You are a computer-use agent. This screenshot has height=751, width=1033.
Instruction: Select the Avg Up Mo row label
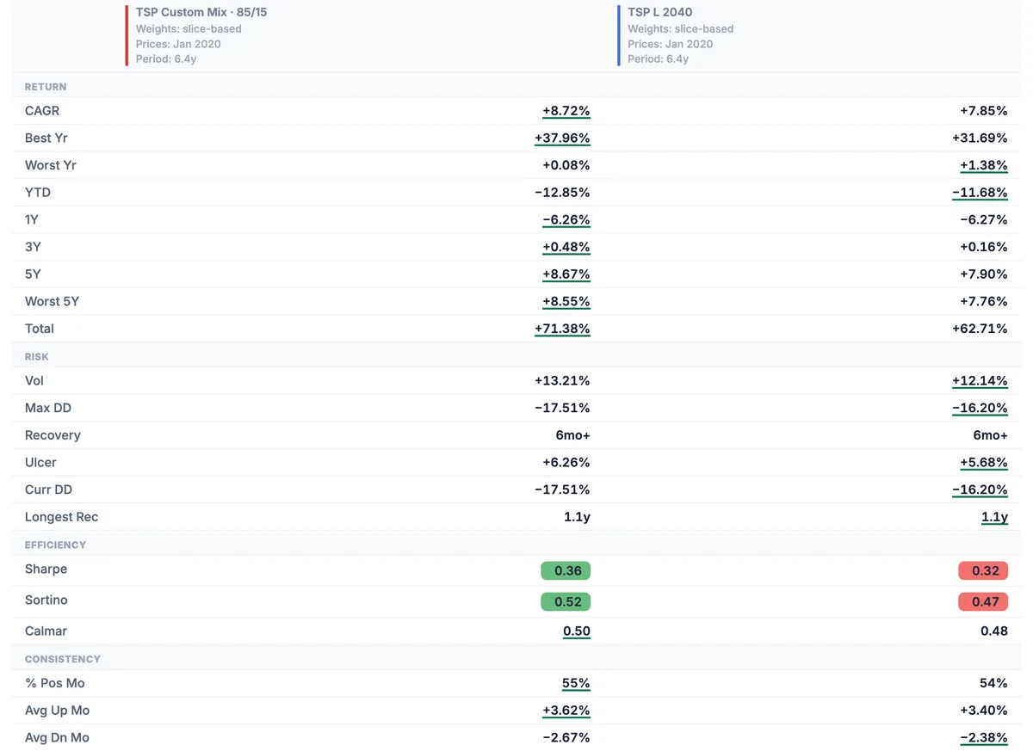click(x=58, y=711)
